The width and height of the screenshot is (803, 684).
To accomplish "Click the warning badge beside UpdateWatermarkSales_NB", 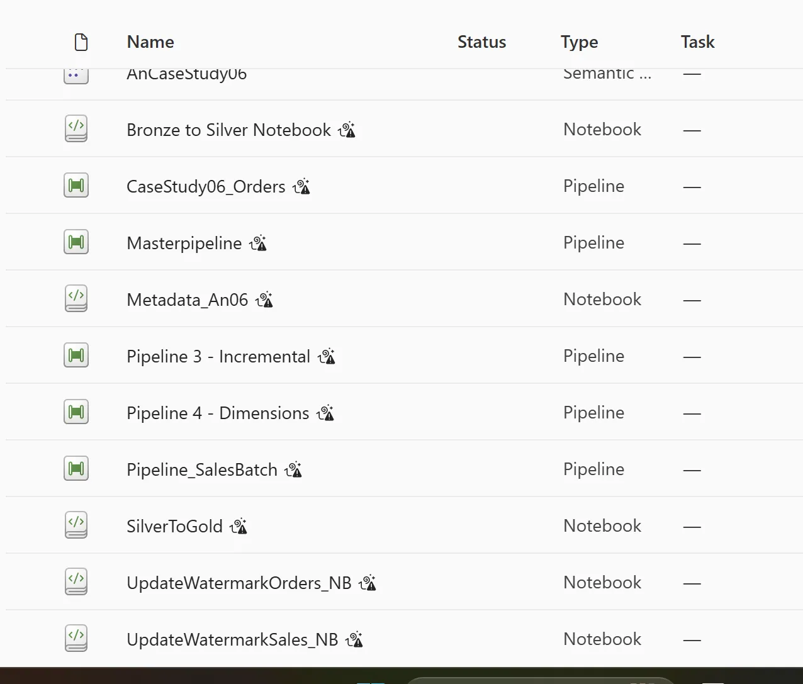I will click(x=354, y=639).
